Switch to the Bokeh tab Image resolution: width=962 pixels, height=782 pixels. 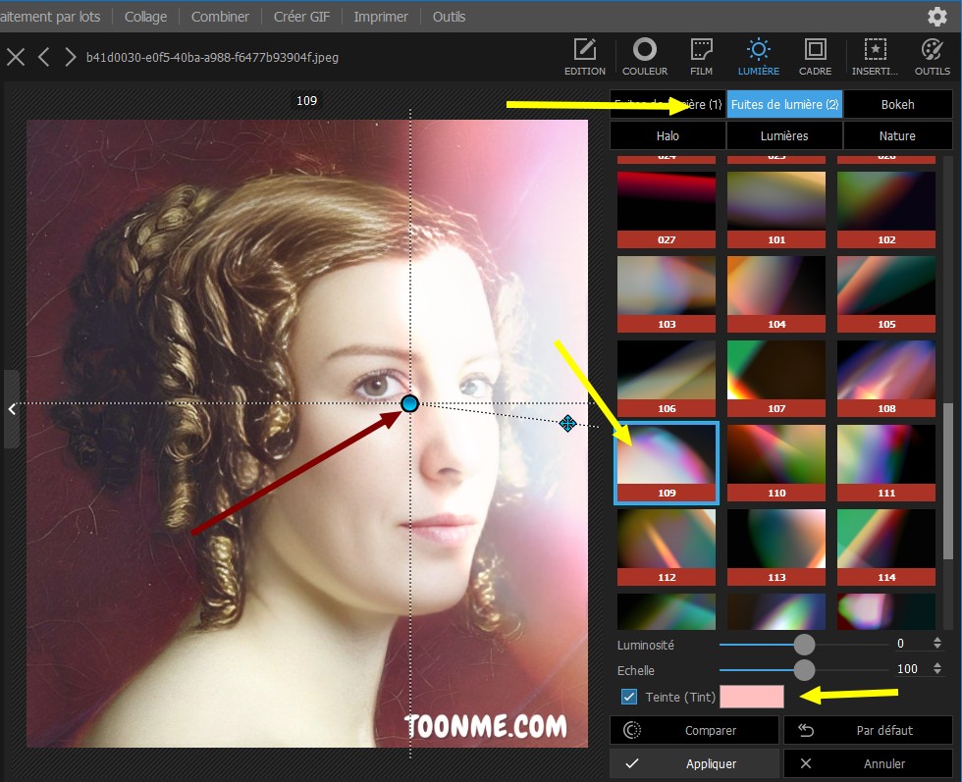tap(897, 104)
